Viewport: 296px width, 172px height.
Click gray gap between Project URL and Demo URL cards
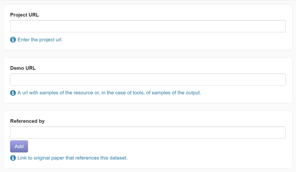(148, 54)
